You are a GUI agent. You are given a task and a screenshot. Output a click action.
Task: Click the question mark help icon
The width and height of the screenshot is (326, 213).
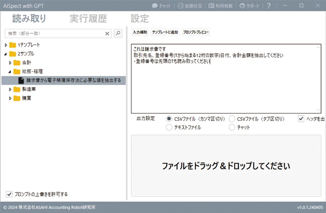tap(268, 5)
